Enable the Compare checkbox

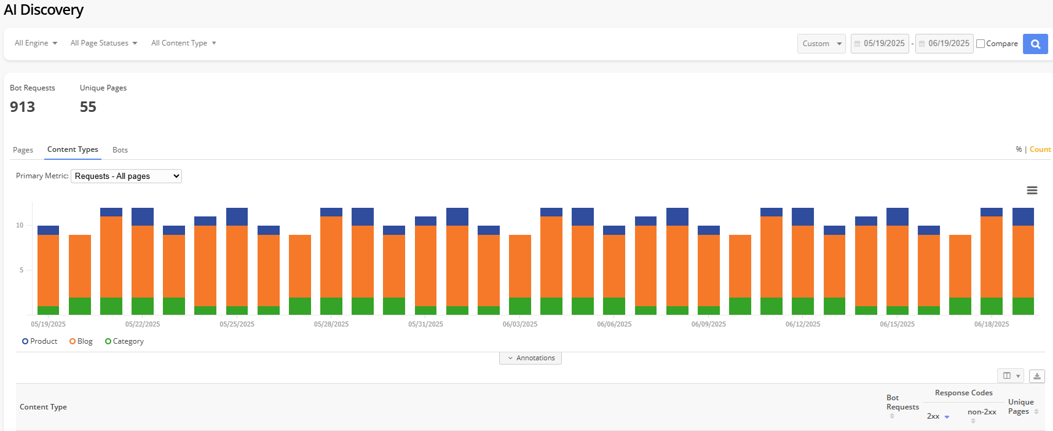tap(980, 44)
